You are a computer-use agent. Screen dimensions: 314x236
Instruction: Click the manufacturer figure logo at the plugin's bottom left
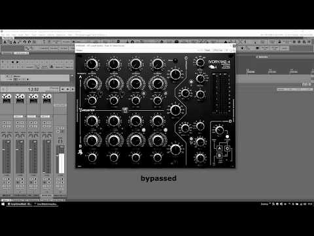pyautogui.click(x=80, y=152)
